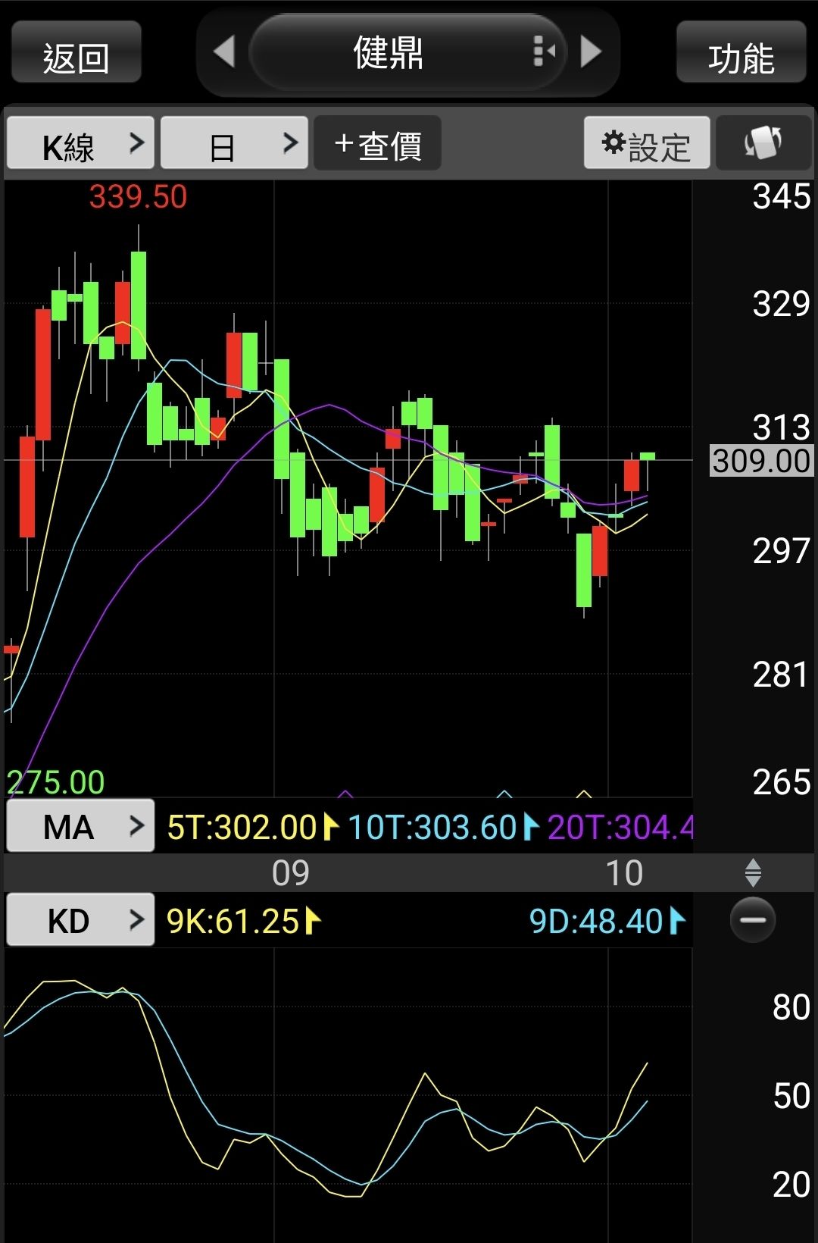This screenshot has width=818, height=1243.
Task: Switch to previous stock with left arrow
Action: tap(224, 52)
